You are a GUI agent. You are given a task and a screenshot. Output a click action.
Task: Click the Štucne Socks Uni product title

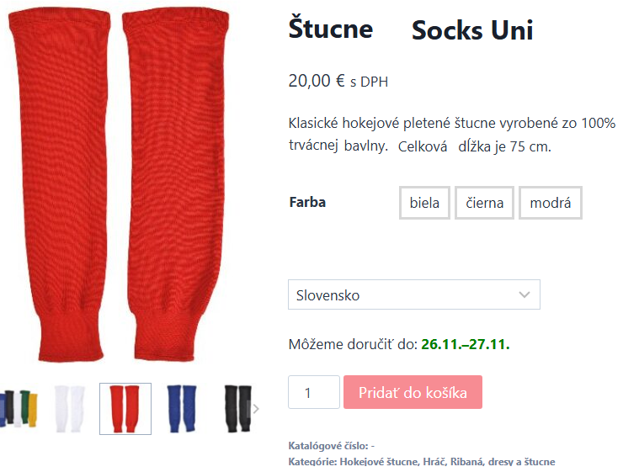(x=411, y=29)
